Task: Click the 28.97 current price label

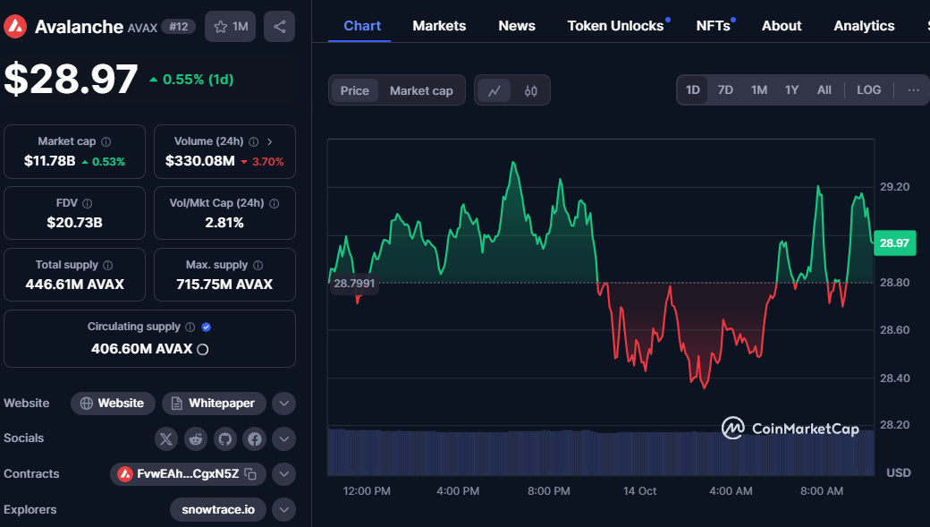Action: 894,242
